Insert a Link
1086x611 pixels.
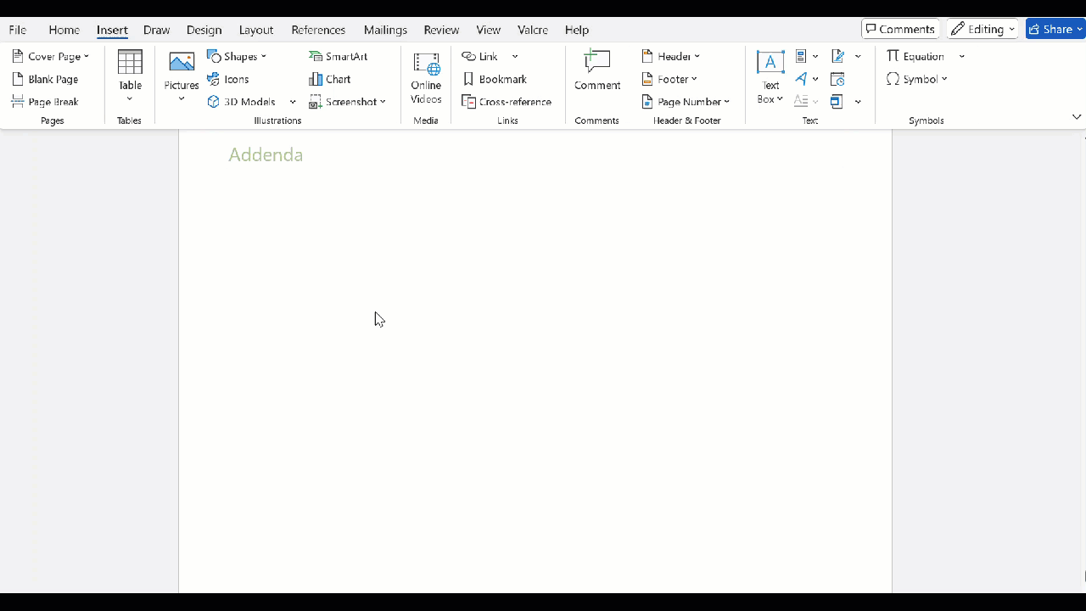[x=480, y=56]
